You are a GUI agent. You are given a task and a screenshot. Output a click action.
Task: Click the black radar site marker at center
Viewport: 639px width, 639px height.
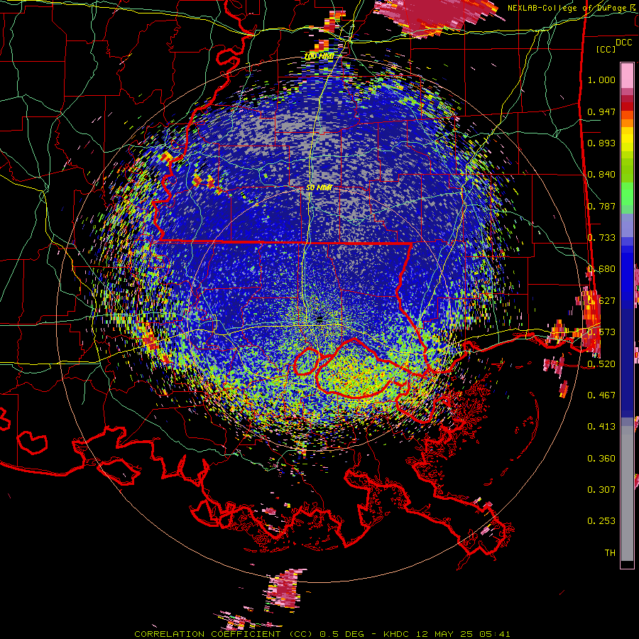[319, 319]
